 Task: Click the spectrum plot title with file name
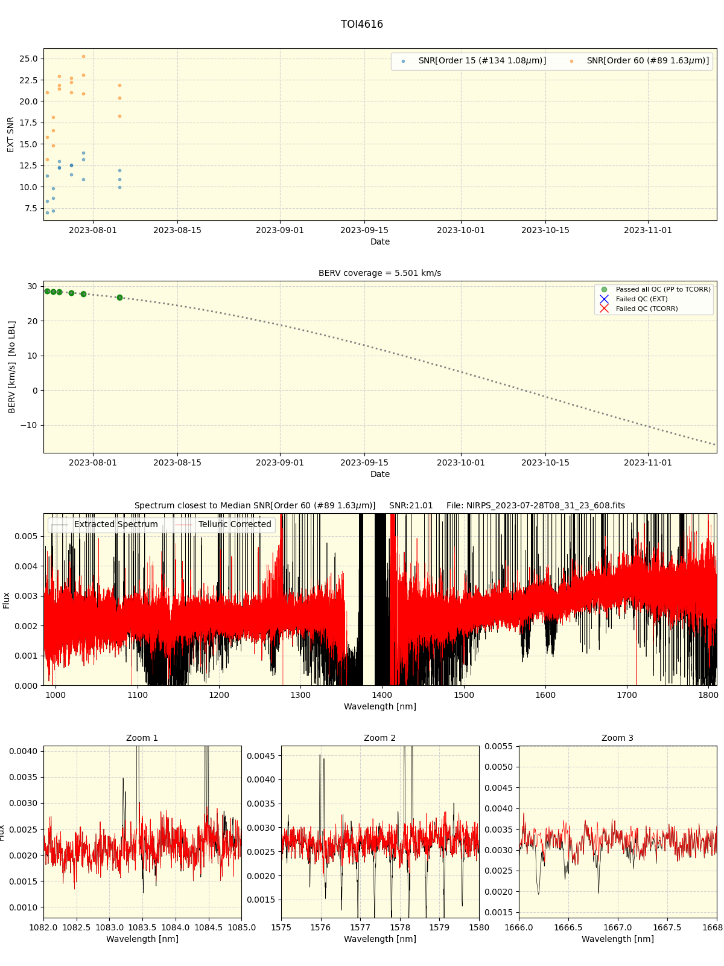(380, 505)
